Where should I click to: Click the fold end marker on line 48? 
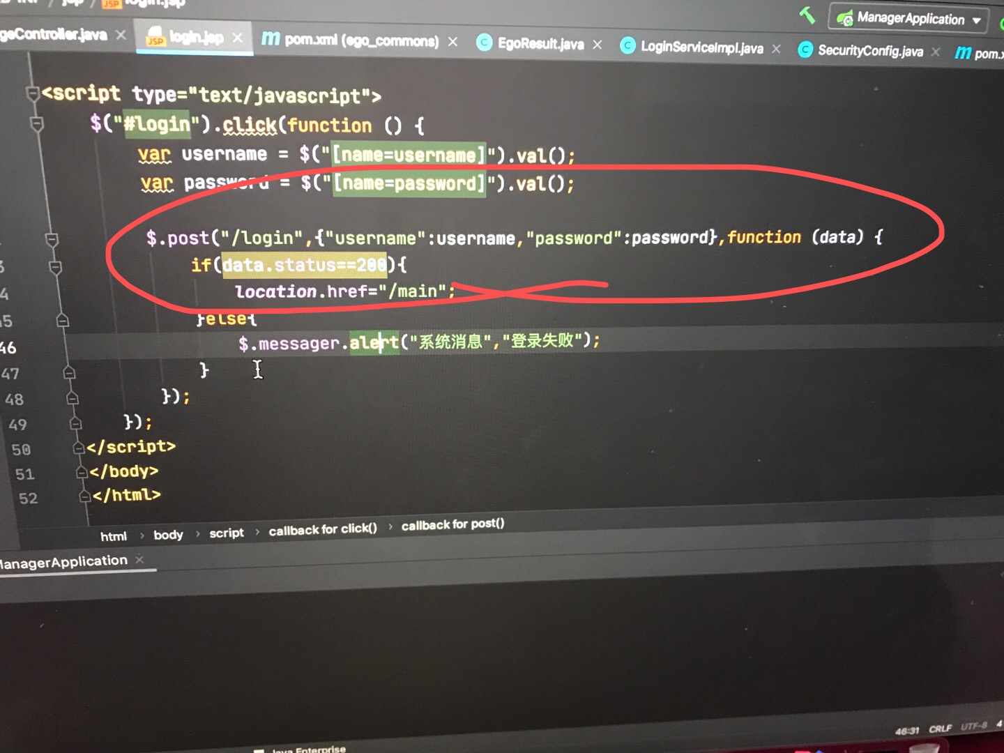click(x=73, y=398)
